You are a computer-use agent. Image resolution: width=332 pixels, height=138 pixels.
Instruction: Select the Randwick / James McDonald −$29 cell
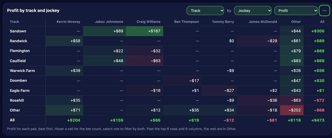point(259,41)
